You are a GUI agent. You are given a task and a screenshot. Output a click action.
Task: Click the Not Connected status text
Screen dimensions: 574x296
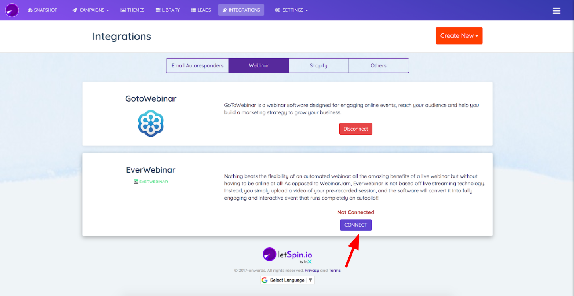[356, 212]
